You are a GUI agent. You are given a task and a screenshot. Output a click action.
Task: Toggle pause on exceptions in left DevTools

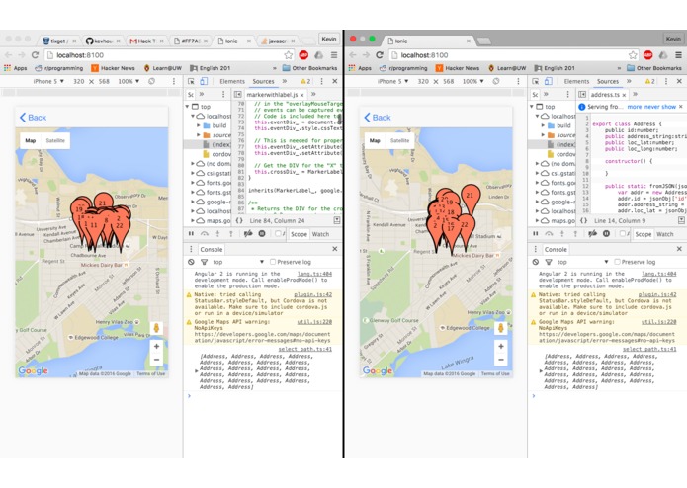point(262,234)
